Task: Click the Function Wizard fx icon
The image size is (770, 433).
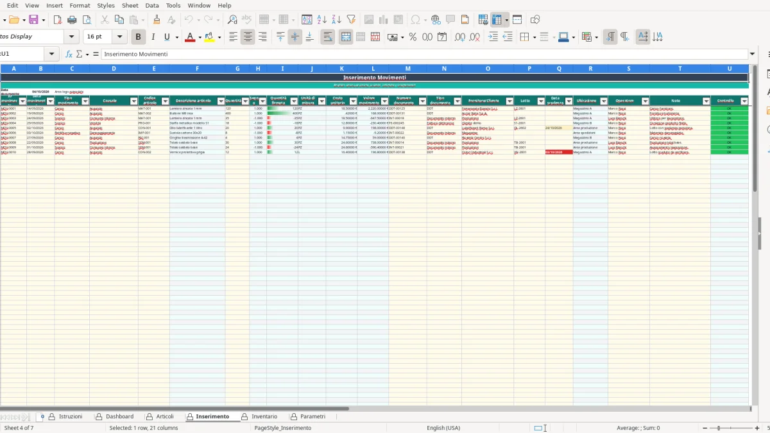Action: click(69, 55)
